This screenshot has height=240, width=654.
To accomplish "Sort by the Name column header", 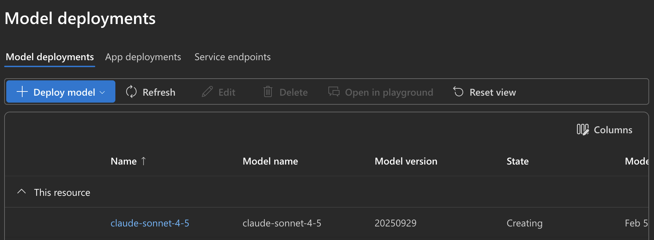I will point(124,161).
